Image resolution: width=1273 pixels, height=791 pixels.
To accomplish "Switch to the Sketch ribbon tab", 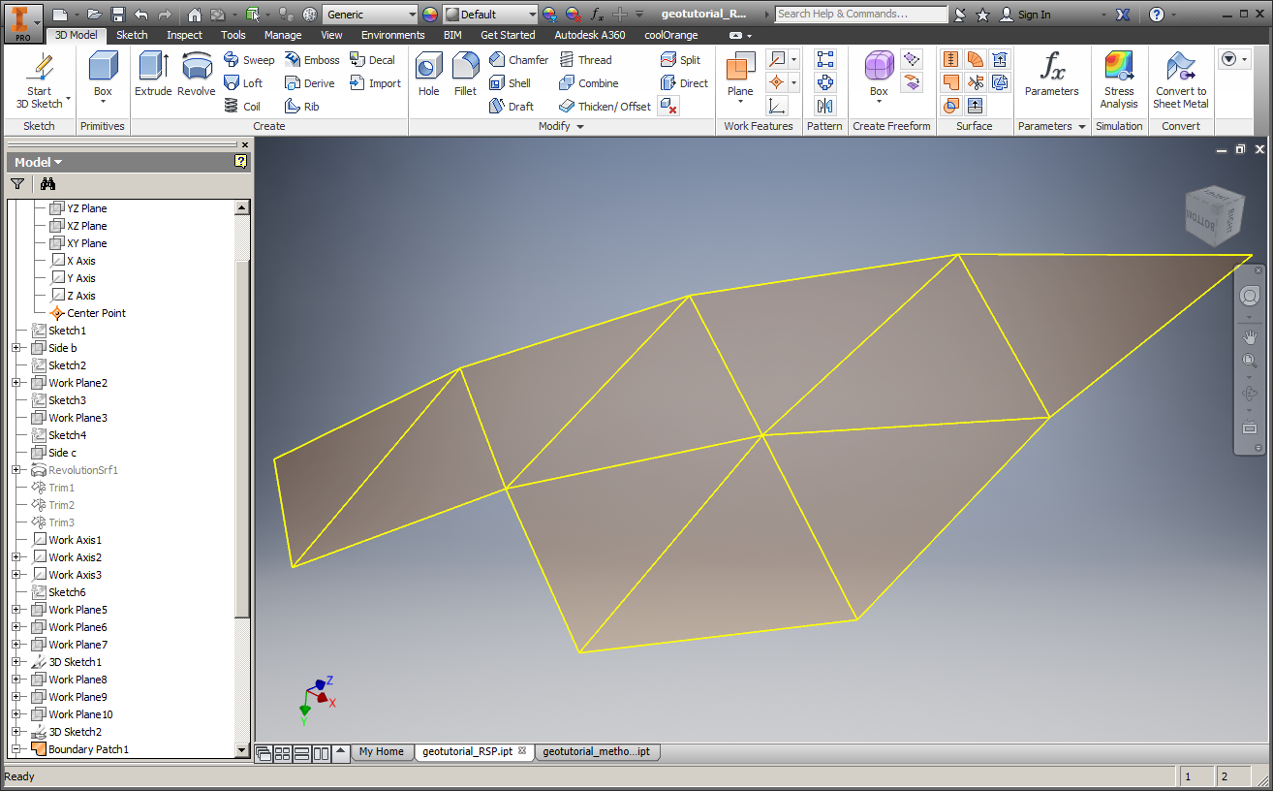I will tap(132, 35).
